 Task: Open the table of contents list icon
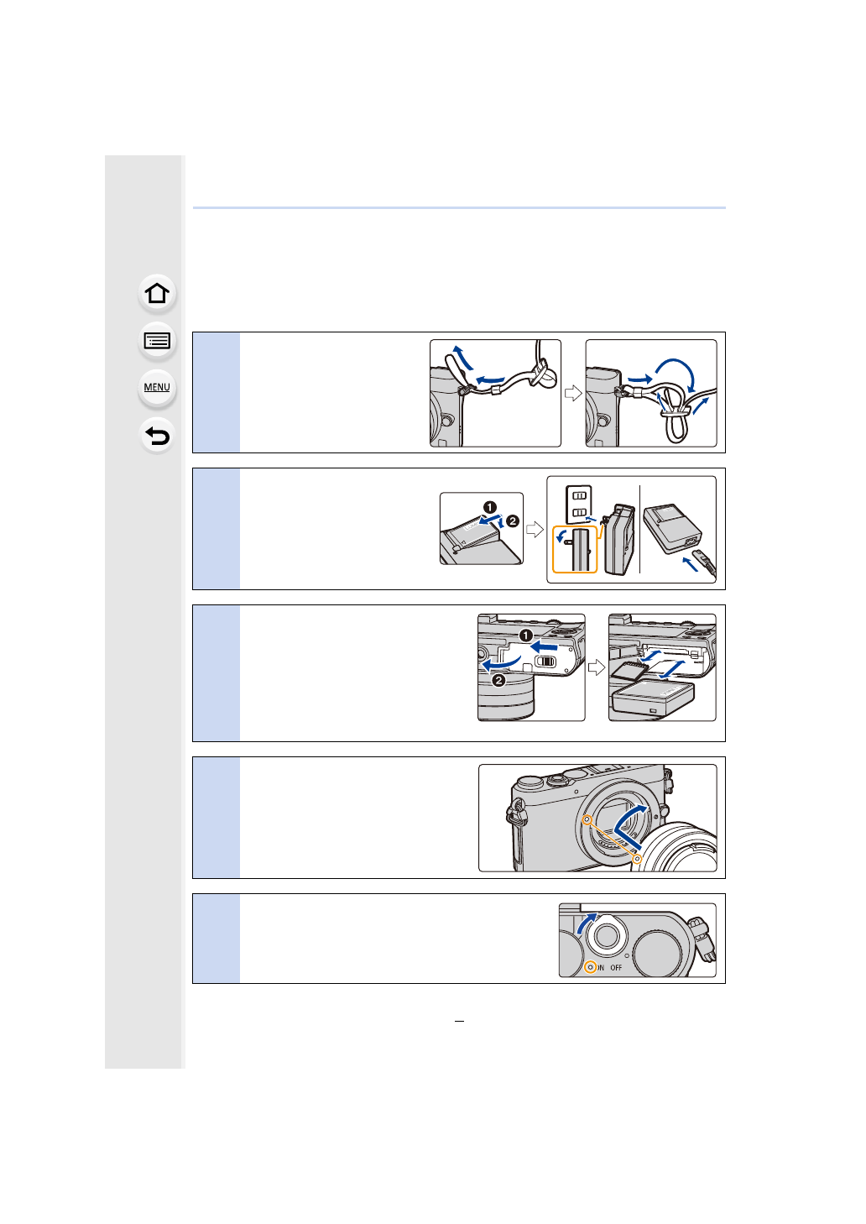tap(157, 341)
